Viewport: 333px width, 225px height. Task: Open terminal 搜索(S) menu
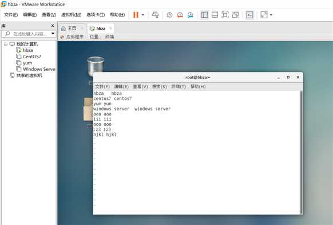tap(160, 87)
